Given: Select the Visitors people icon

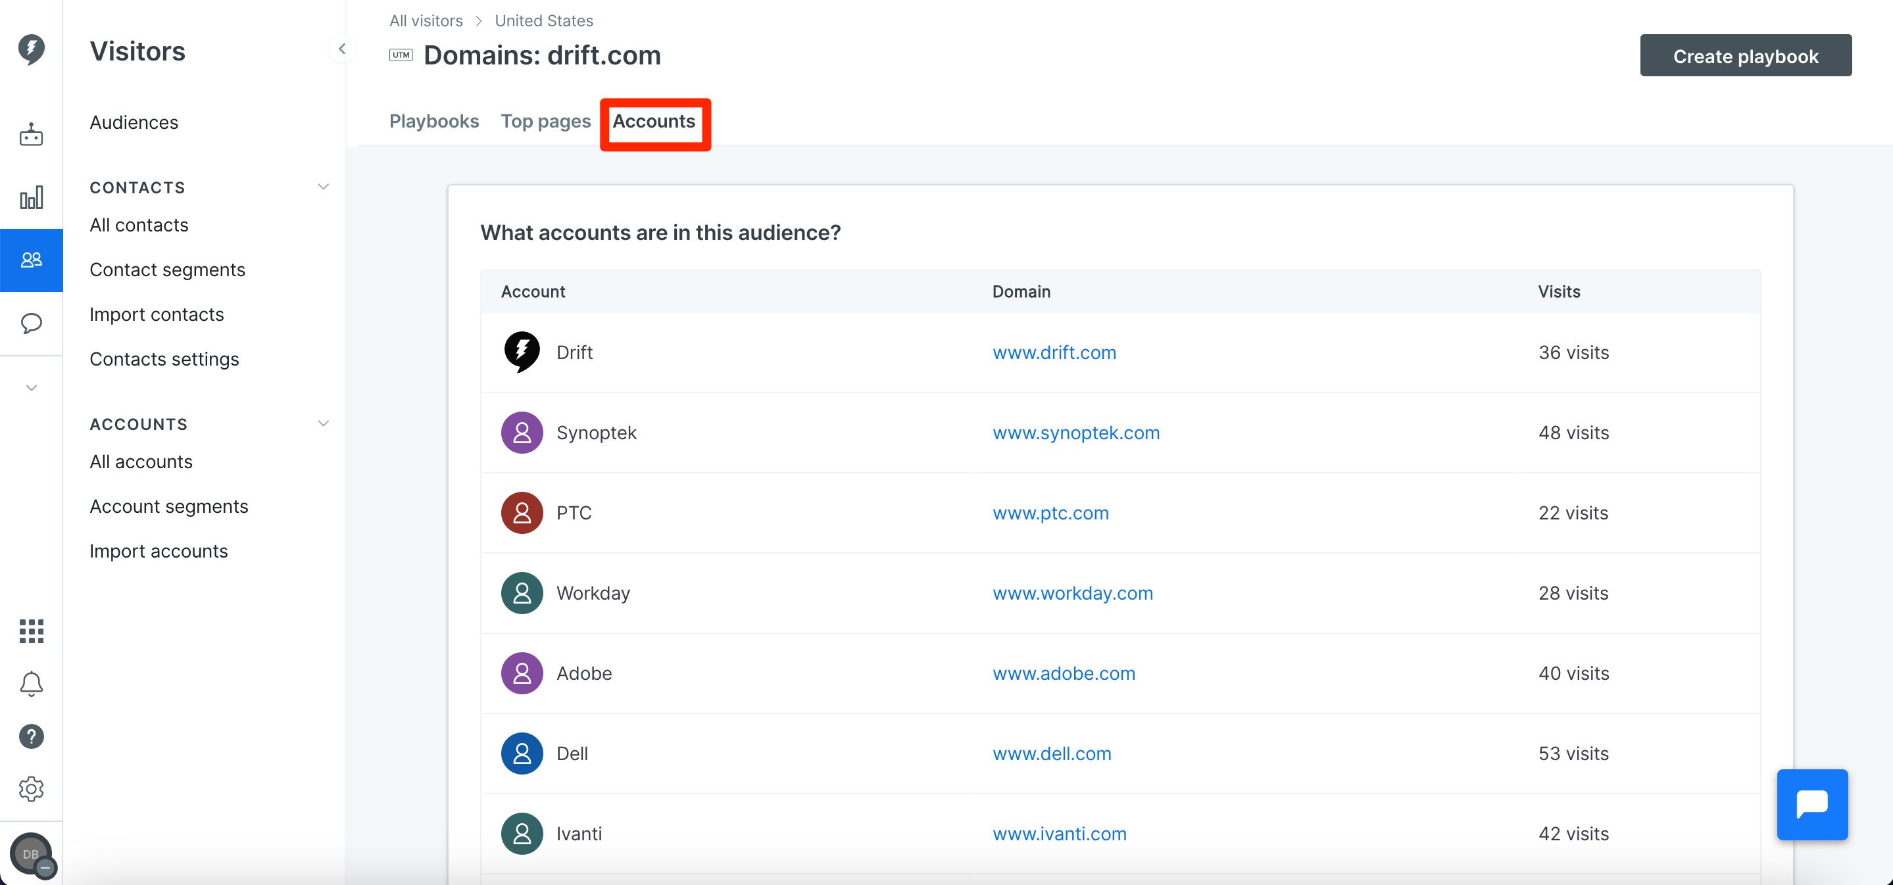Looking at the screenshot, I should pyautogui.click(x=31, y=259).
